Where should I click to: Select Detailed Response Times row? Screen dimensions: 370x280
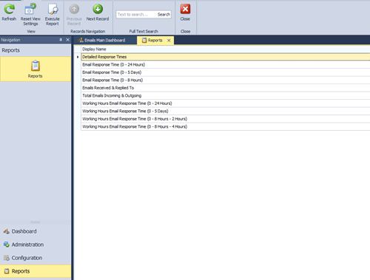coord(225,57)
